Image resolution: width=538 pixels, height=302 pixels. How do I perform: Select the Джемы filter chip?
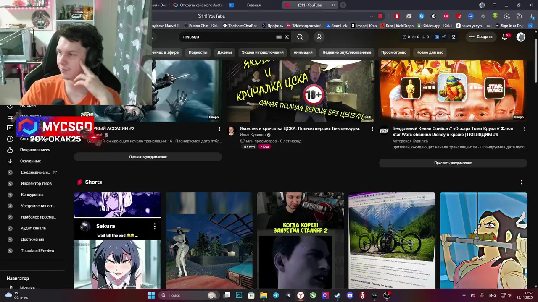coord(224,52)
